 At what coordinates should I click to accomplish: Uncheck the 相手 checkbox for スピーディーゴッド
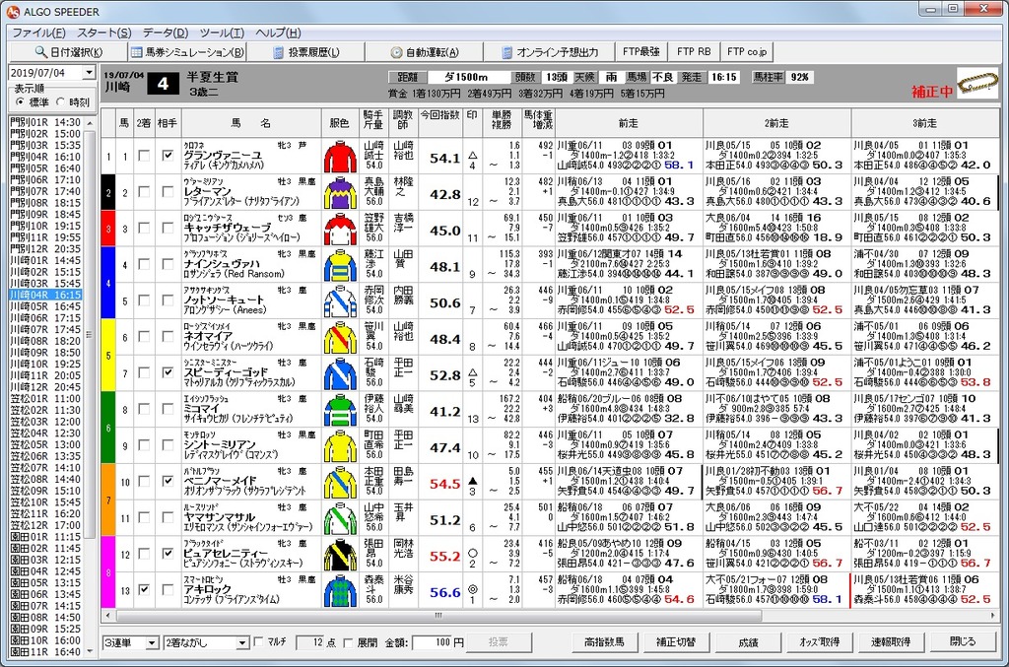point(168,372)
